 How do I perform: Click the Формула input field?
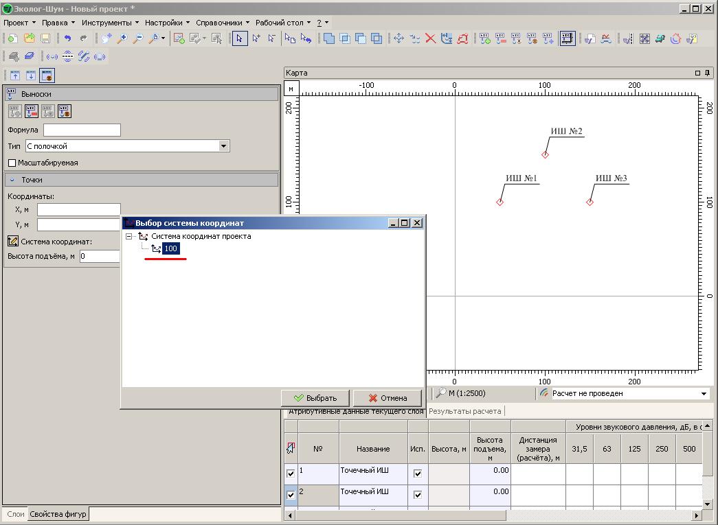(x=82, y=130)
